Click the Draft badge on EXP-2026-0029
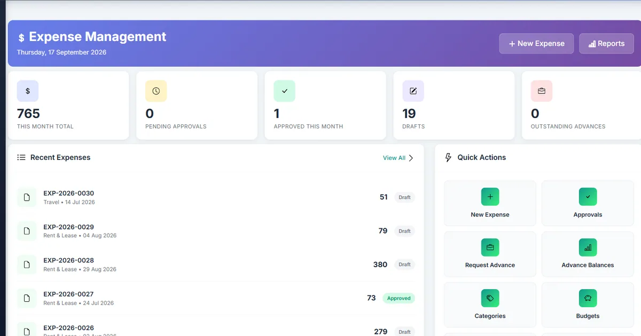Viewport: 641px width, 336px height. pos(404,231)
